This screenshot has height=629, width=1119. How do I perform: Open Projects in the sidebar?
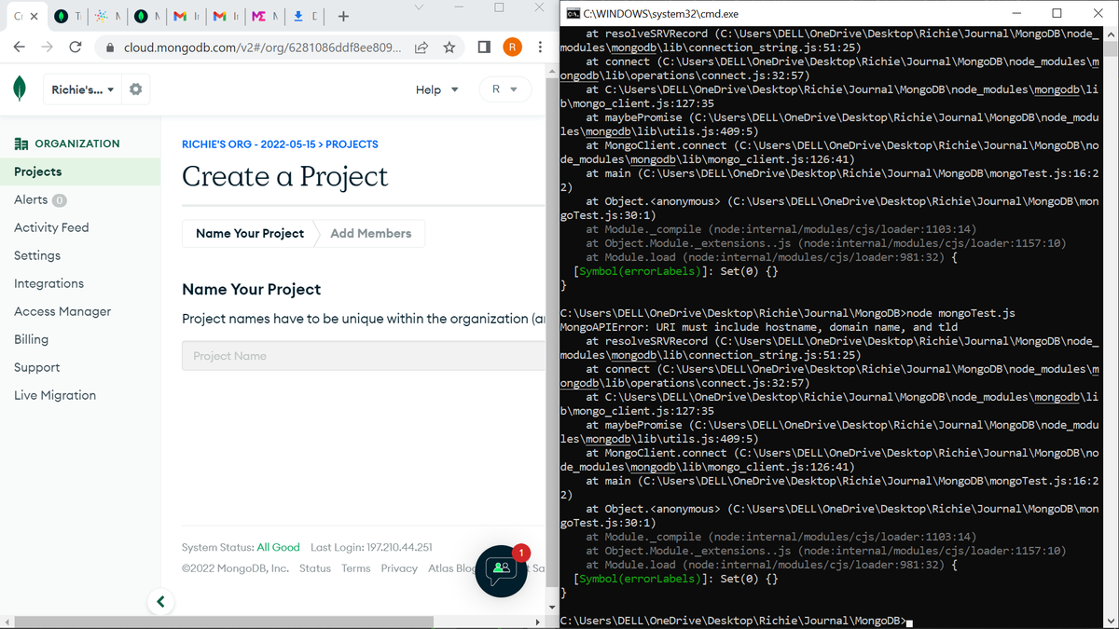tap(80, 171)
